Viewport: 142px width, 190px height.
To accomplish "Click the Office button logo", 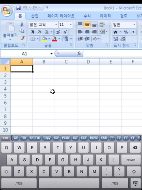I will point(7,11).
